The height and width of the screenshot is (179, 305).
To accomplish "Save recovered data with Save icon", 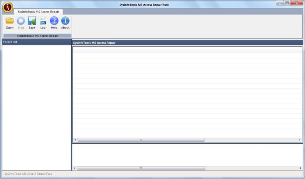I will tap(32, 23).
